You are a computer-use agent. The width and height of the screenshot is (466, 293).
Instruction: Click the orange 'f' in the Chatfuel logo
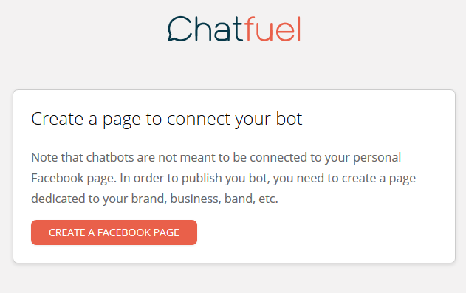click(x=250, y=29)
